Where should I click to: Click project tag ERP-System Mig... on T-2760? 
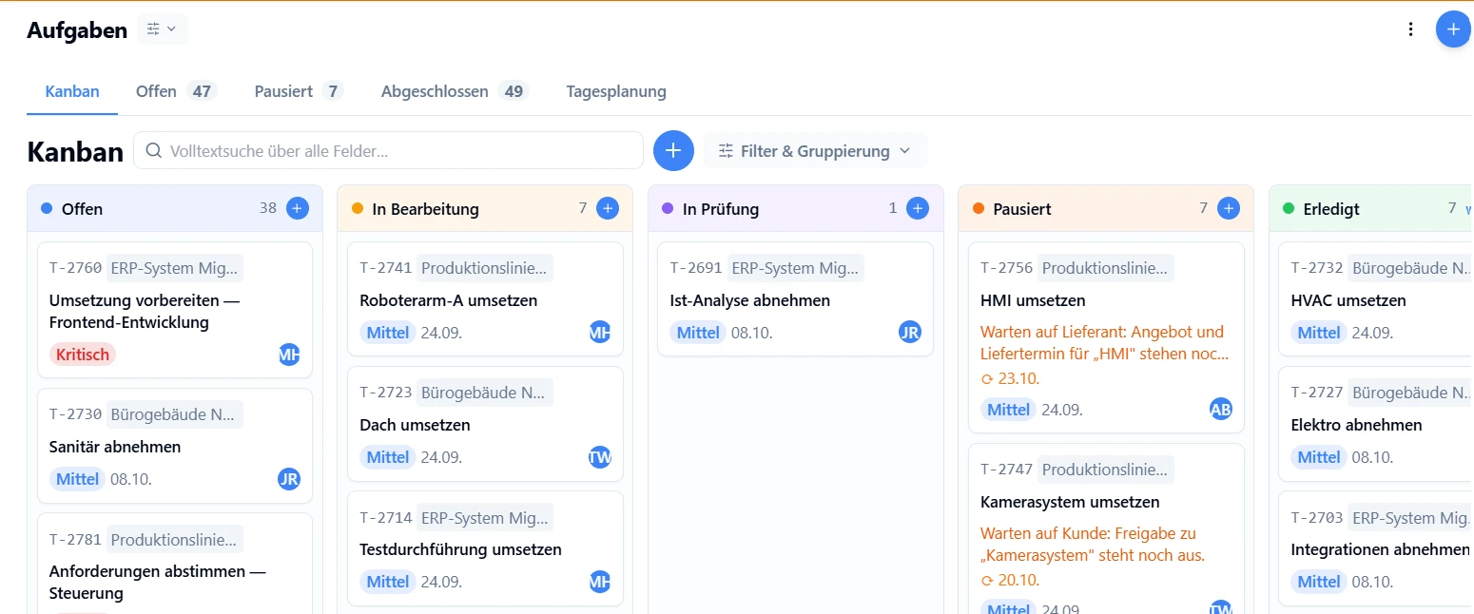pos(175,268)
